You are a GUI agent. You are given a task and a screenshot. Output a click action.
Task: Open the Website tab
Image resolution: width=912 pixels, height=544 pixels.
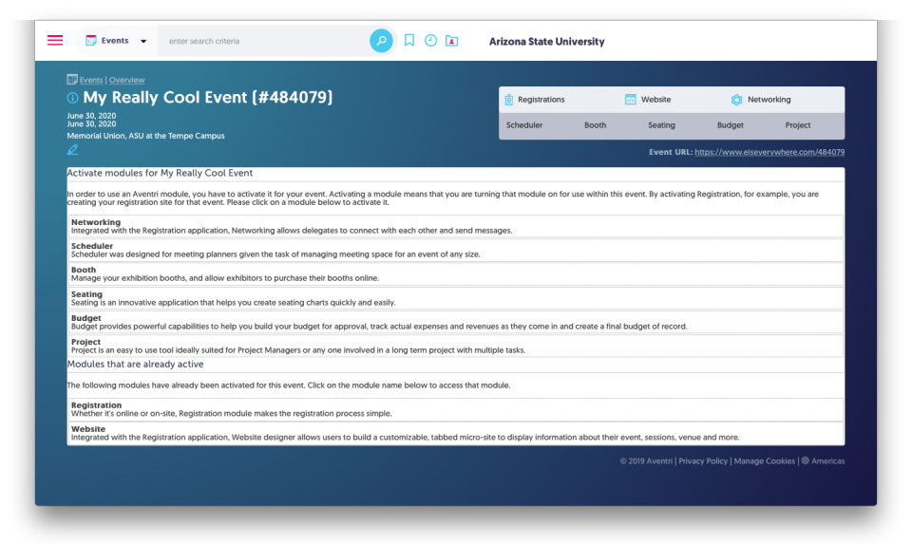648,100
